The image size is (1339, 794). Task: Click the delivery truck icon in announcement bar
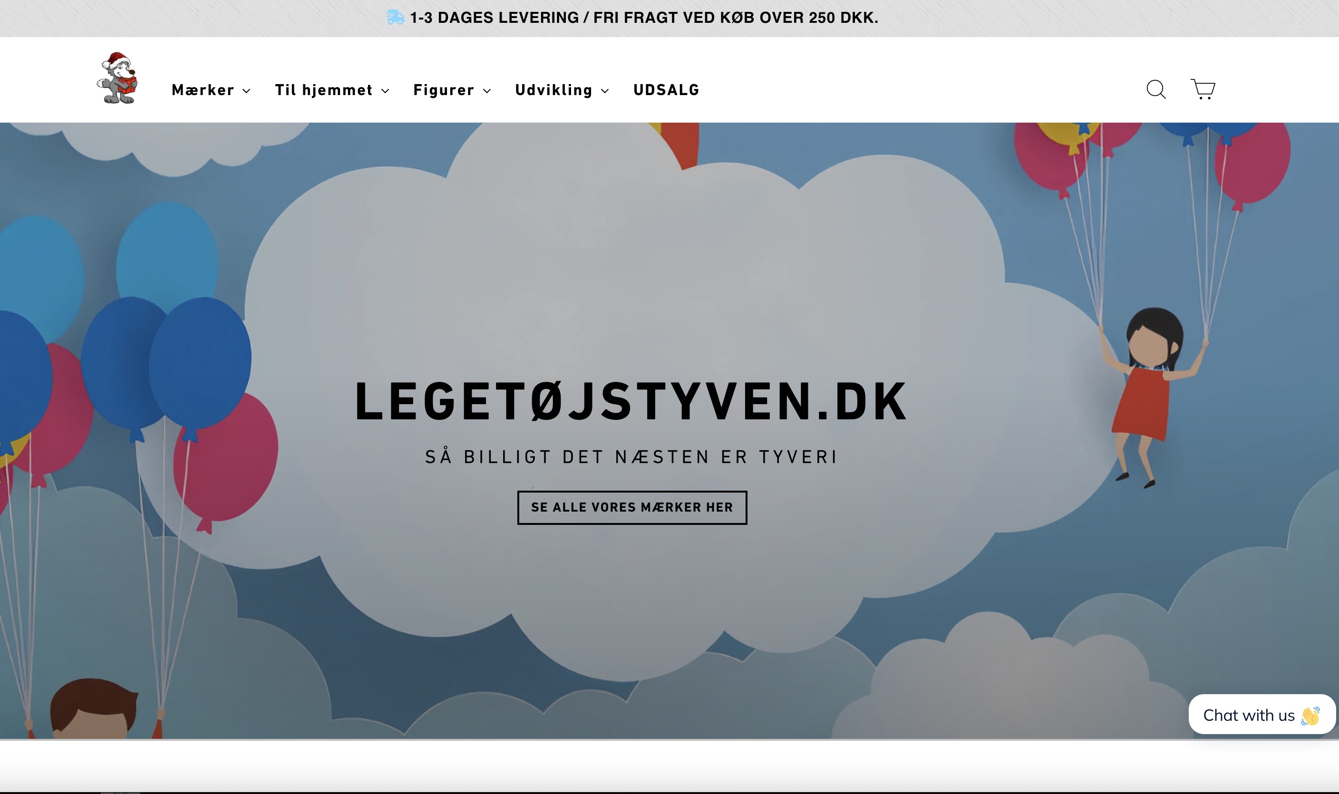click(x=395, y=18)
